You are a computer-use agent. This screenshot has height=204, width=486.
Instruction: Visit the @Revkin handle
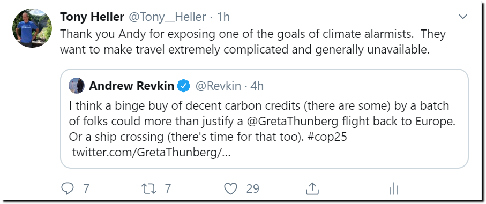pos(218,86)
